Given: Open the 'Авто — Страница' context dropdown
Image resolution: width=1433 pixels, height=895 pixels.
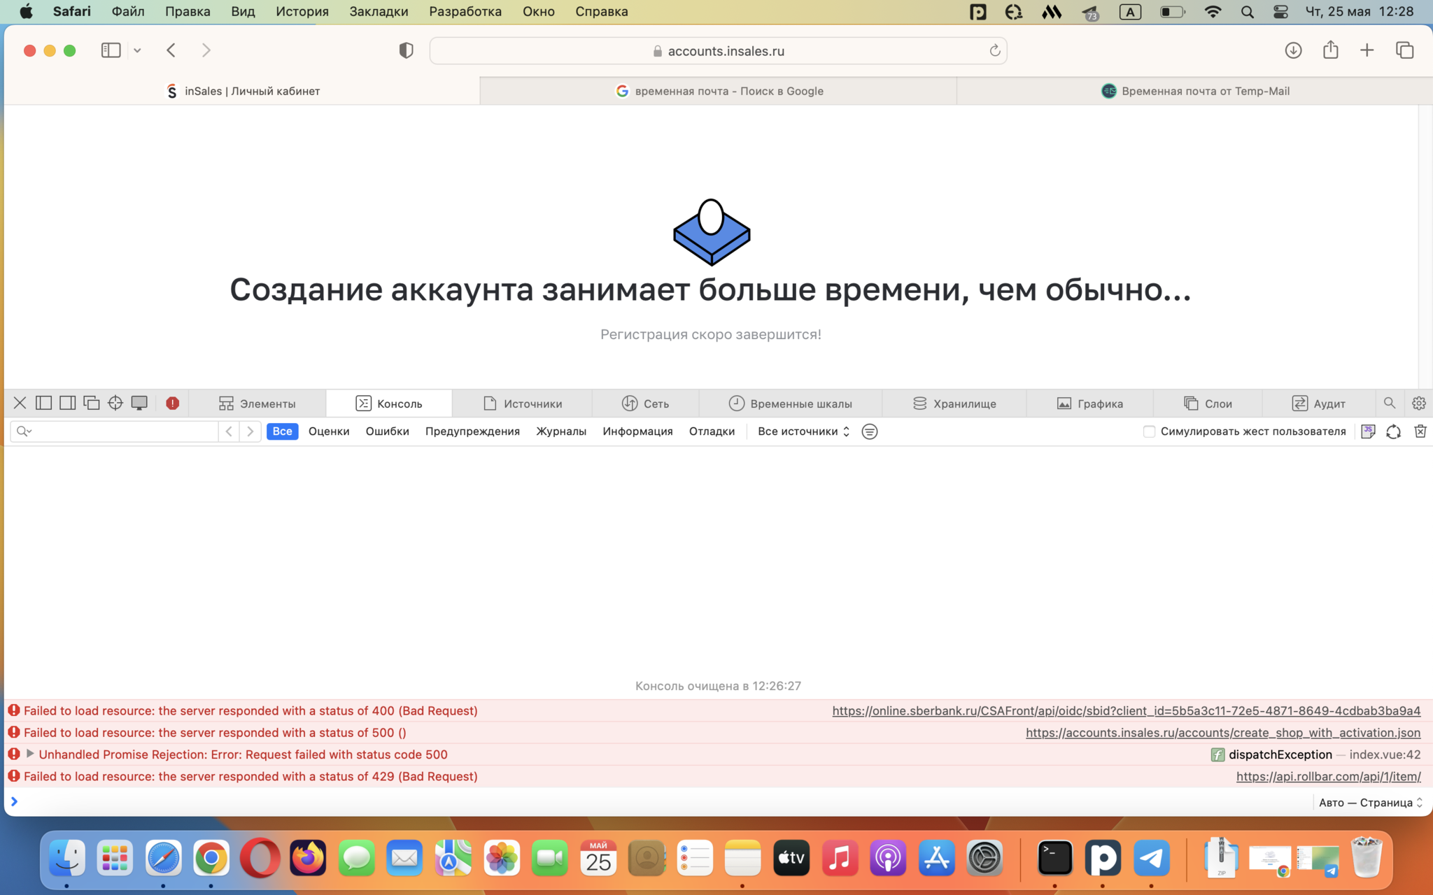Looking at the screenshot, I should pyautogui.click(x=1369, y=802).
